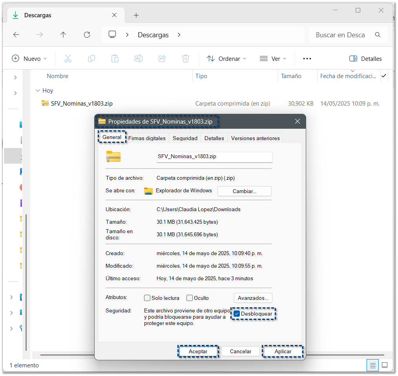
Task: Check the Oculto attribute box
Action: [190, 298]
